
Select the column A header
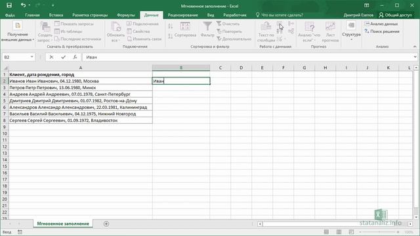pos(80,68)
